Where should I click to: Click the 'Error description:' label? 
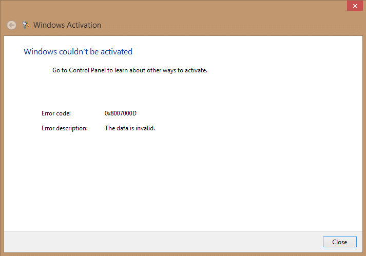point(65,128)
